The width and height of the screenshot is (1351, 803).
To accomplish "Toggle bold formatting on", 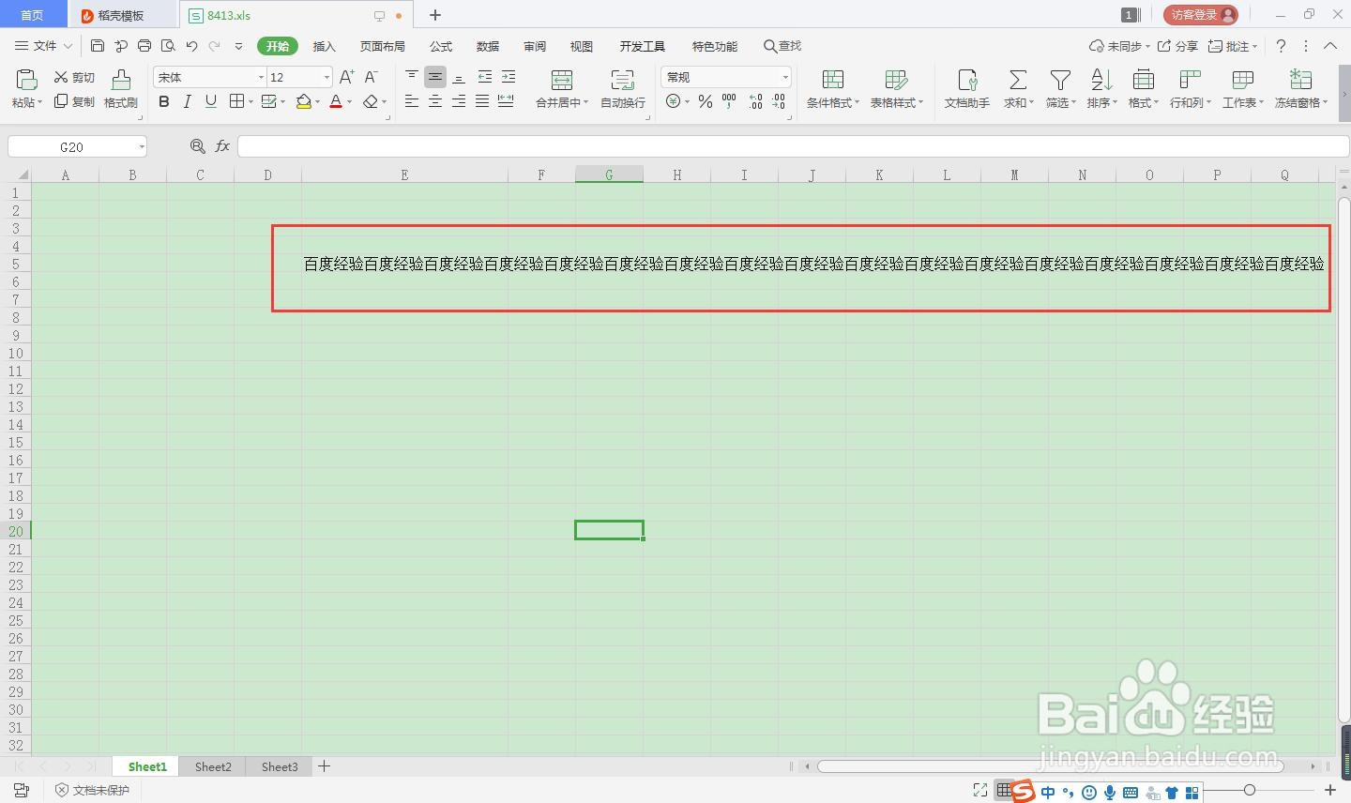I will click(x=163, y=101).
